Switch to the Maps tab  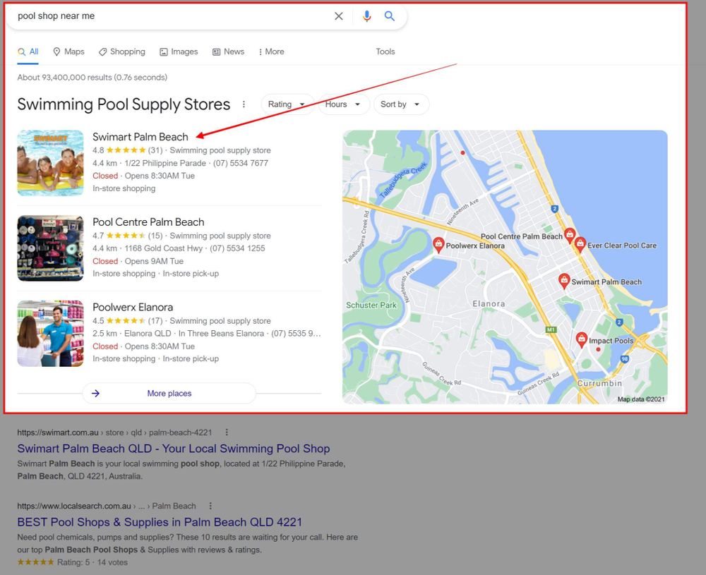(x=68, y=52)
